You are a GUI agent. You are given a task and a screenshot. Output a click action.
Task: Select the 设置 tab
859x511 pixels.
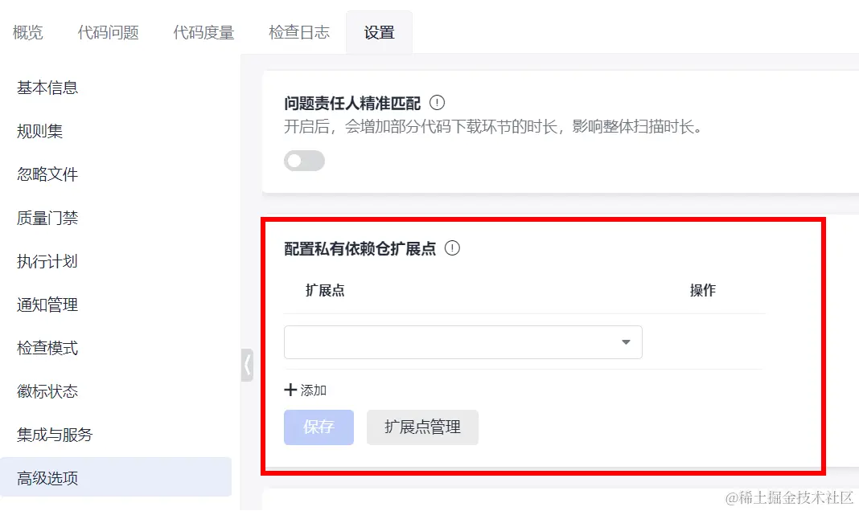point(379,32)
